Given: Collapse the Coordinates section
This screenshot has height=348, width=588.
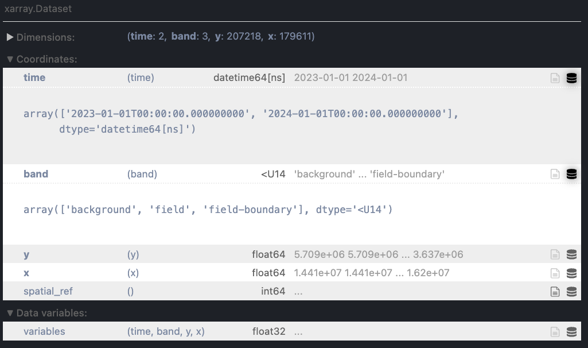Looking at the screenshot, I should [x=42, y=59].
